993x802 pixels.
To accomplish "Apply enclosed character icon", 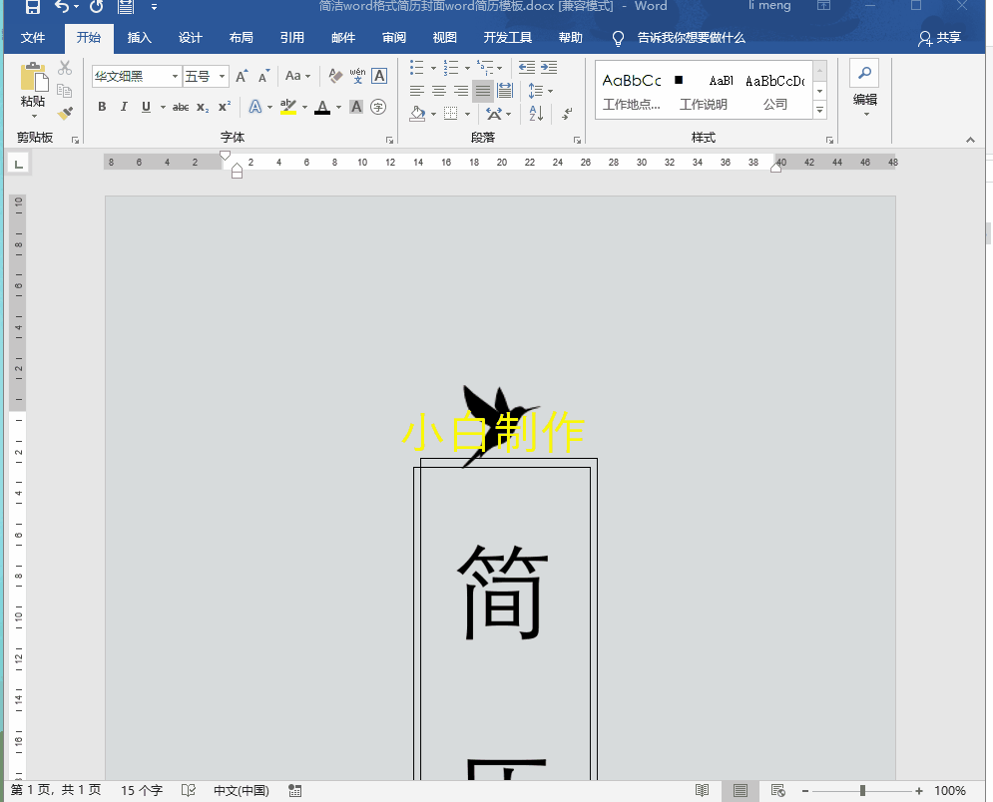I will [x=378, y=107].
